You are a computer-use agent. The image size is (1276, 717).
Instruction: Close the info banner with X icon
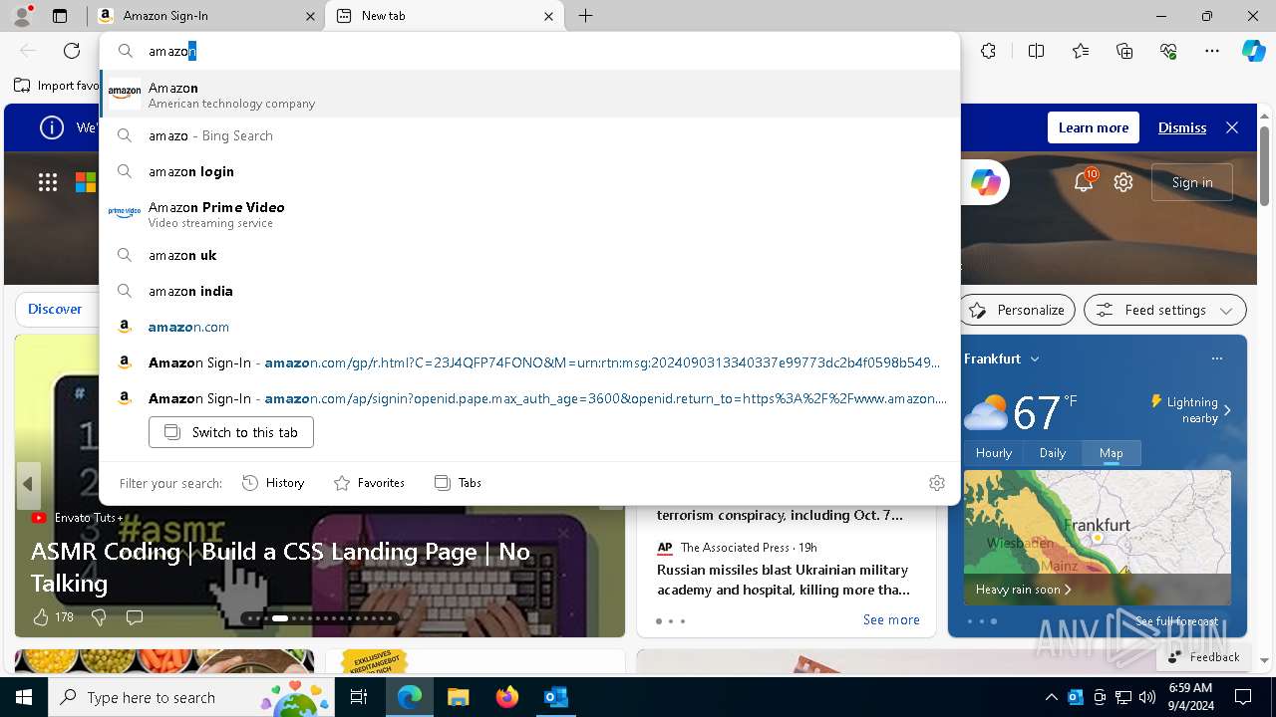[1232, 127]
